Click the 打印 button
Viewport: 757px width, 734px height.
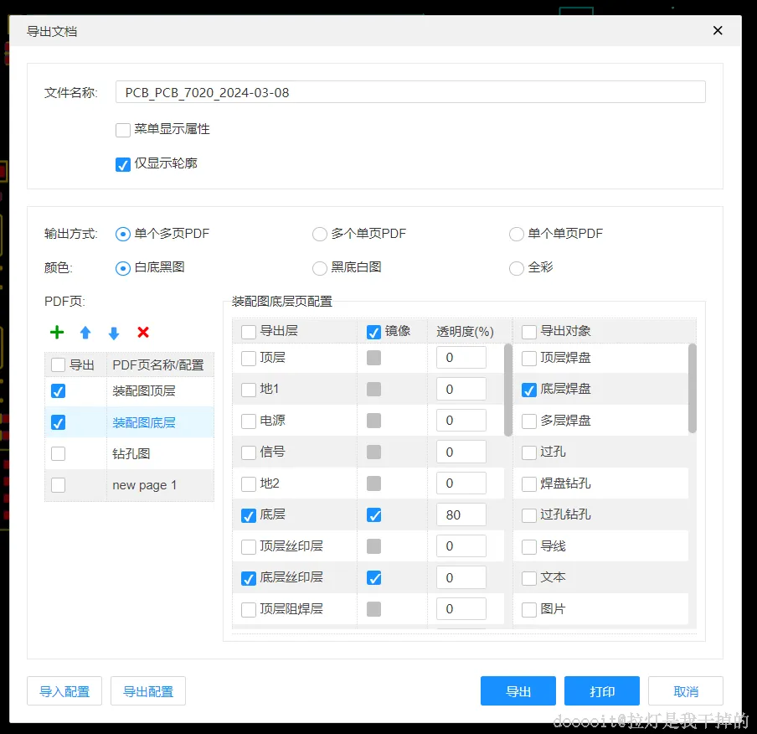coord(601,690)
